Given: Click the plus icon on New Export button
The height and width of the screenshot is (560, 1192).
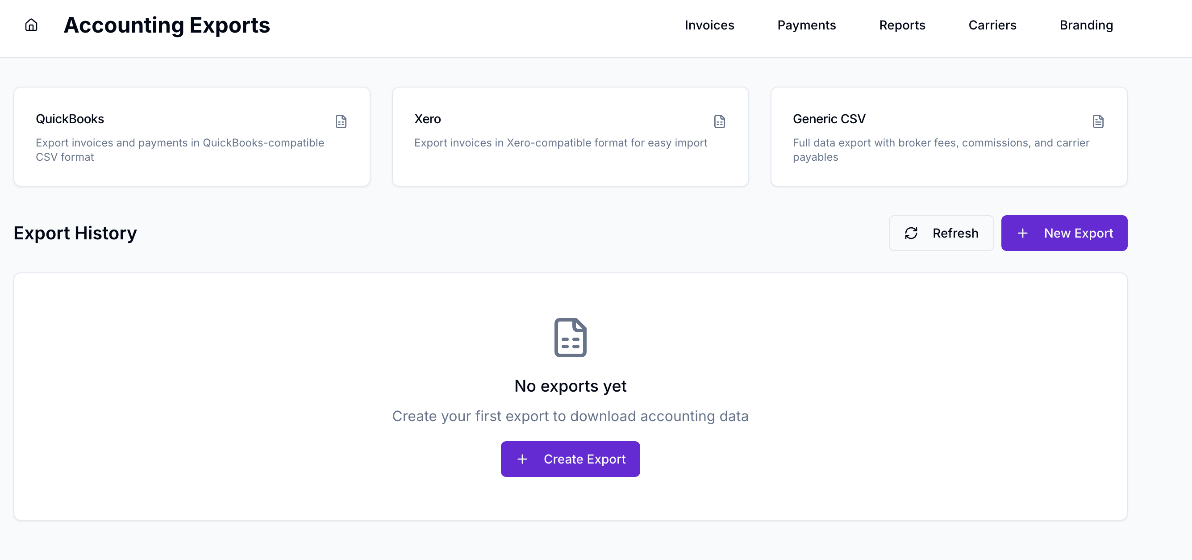Looking at the screenshot, I should tap(1023, 233).
